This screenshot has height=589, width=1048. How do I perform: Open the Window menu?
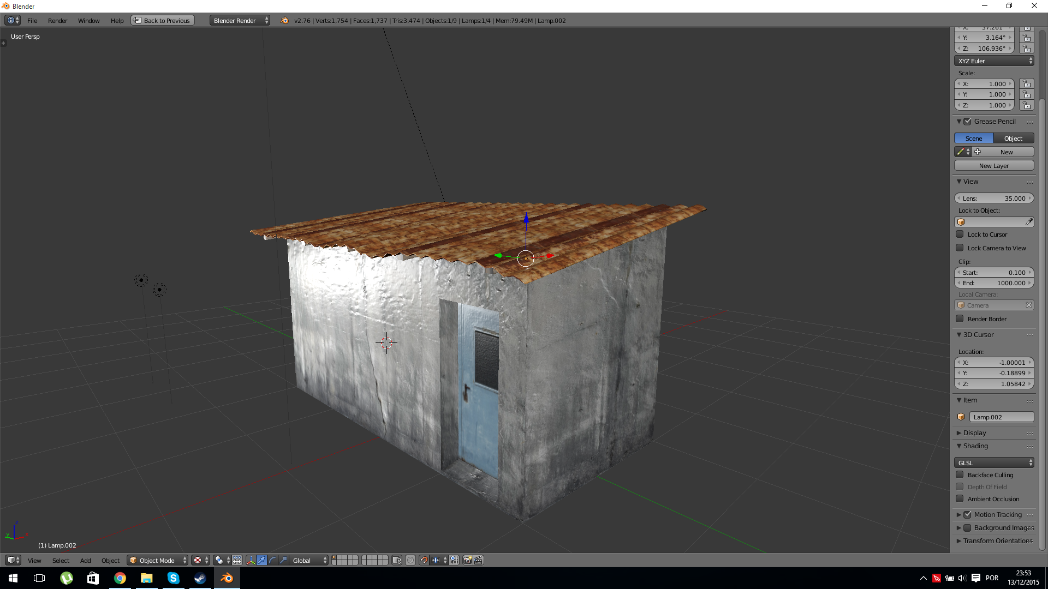tap(88, 21)
